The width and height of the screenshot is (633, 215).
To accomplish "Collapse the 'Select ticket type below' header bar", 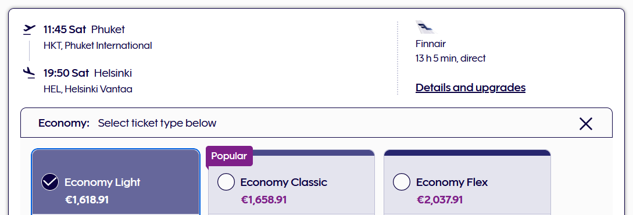I will tap(316, 123).
